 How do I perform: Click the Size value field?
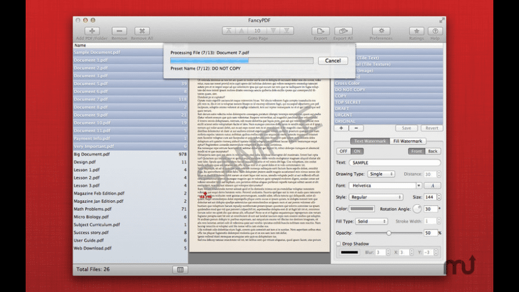point(430,197)
